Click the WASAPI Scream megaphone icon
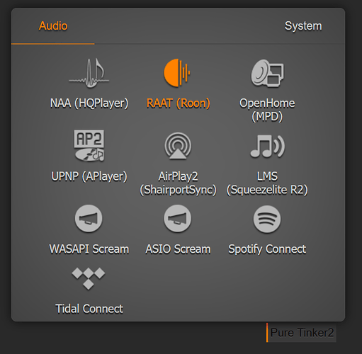The image size is (362, 354). point(89,218)
